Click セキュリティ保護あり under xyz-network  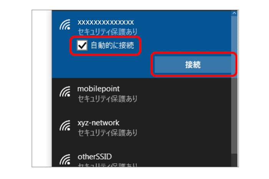108,133
